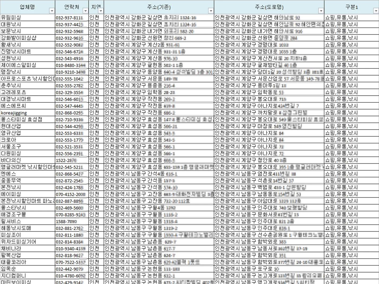Open the 업체명 column filter dropdown
This screenshot has height=284, width=379.
tap(52, 11)
